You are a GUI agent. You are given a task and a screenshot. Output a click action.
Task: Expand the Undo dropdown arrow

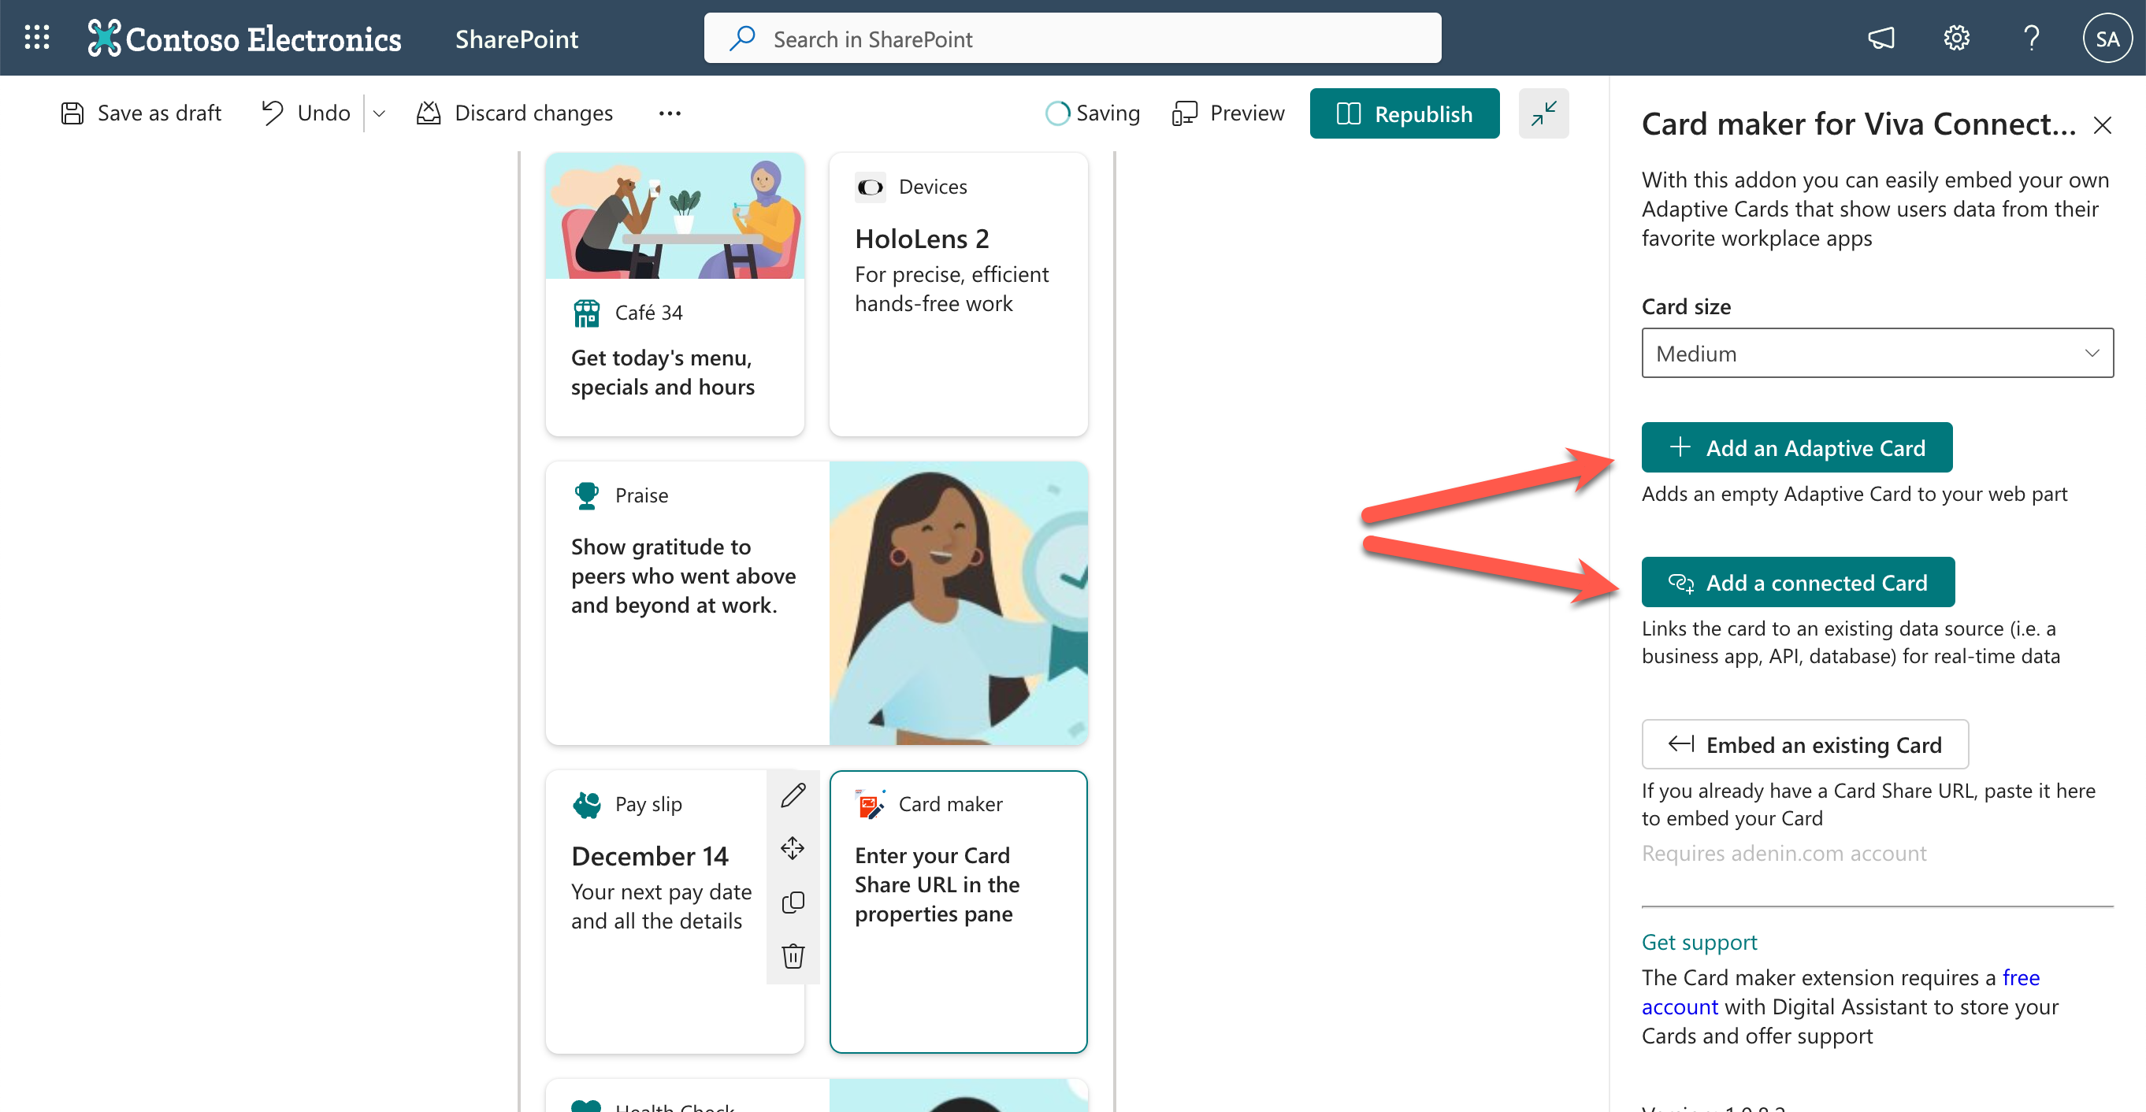pos(379,113)
